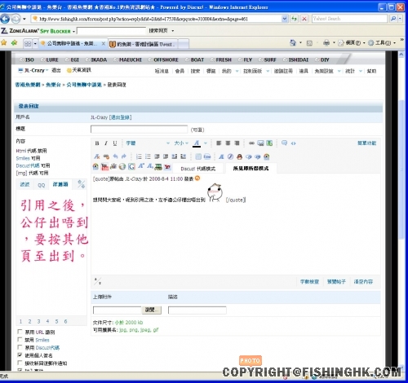Open the font size dropdown
The image size is (408, 383).
tap(181, 143)
